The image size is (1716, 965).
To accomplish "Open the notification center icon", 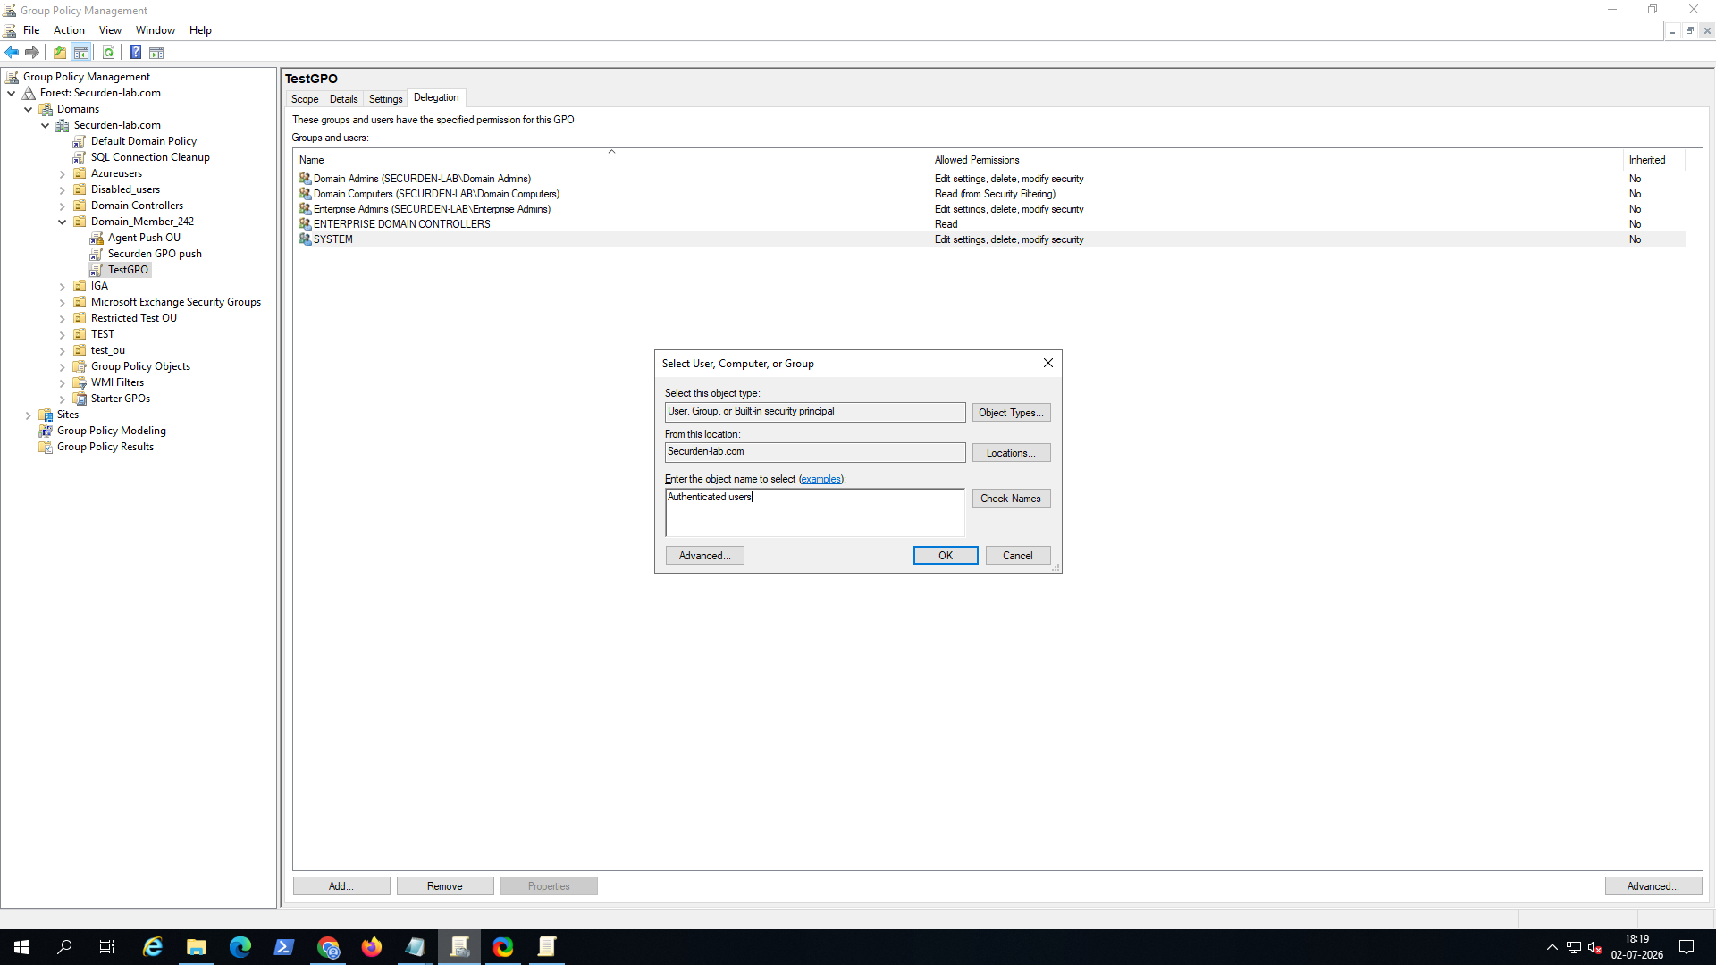I will (1687, 947).
